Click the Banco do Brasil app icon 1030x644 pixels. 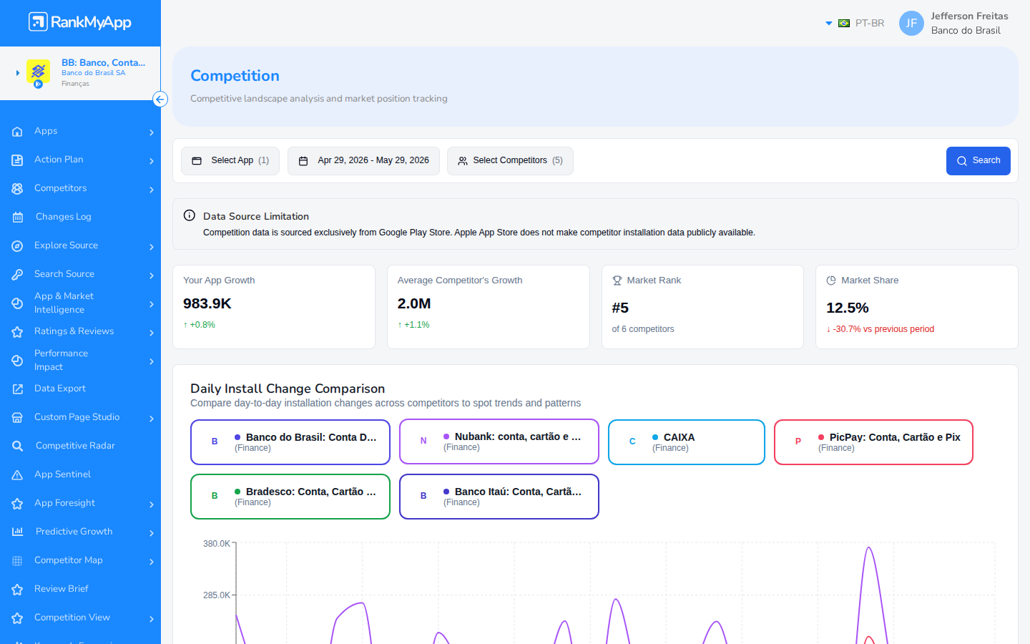38,72
